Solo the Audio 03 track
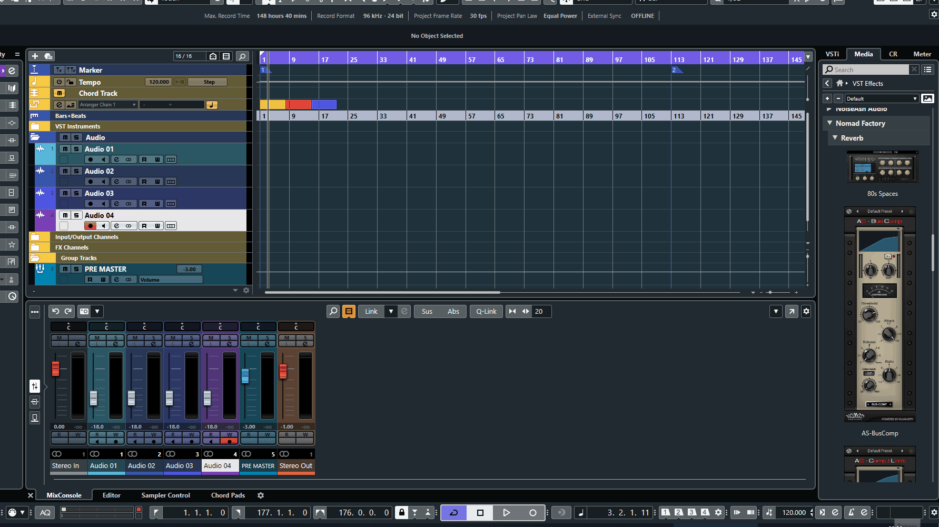This screenshot has height=527, width=939. [x=76, y=193]
